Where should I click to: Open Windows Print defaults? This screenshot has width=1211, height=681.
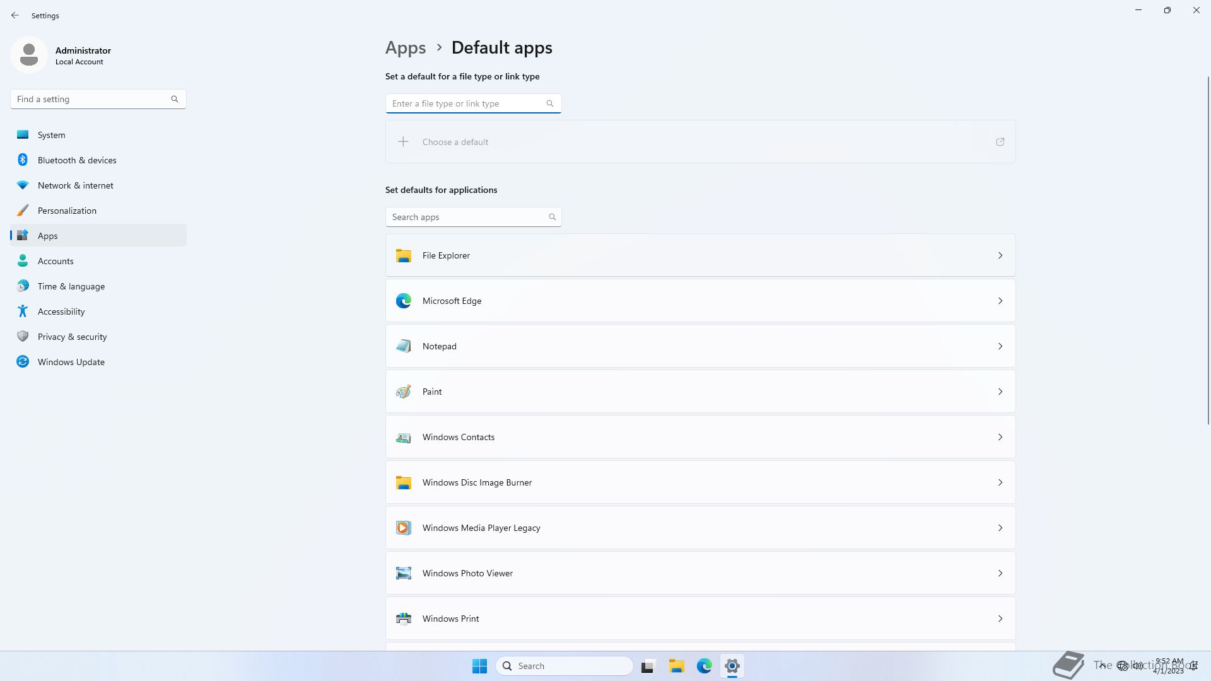700,619
